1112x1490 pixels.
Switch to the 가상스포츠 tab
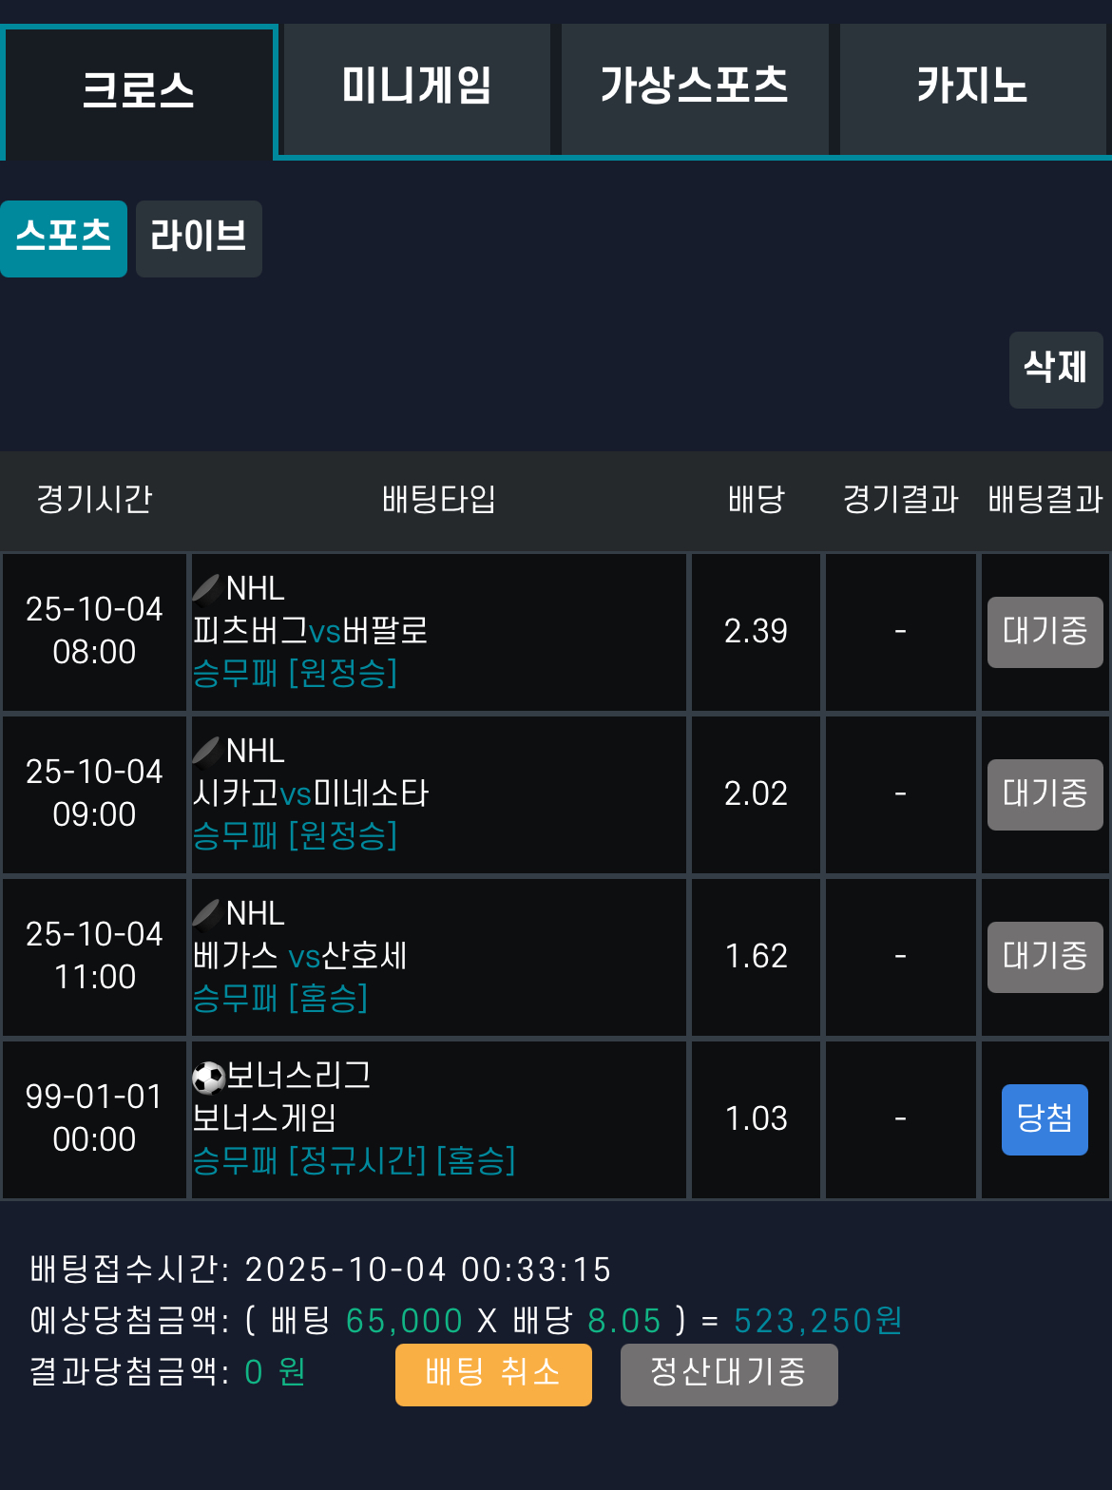tap(694, 87)
